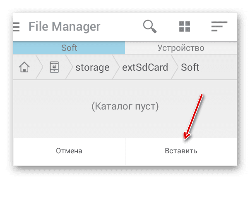The width and height of the screenshot is (250, 212).
Task: Select the device storage breadcrumb icon
Action: click(54, 67)
